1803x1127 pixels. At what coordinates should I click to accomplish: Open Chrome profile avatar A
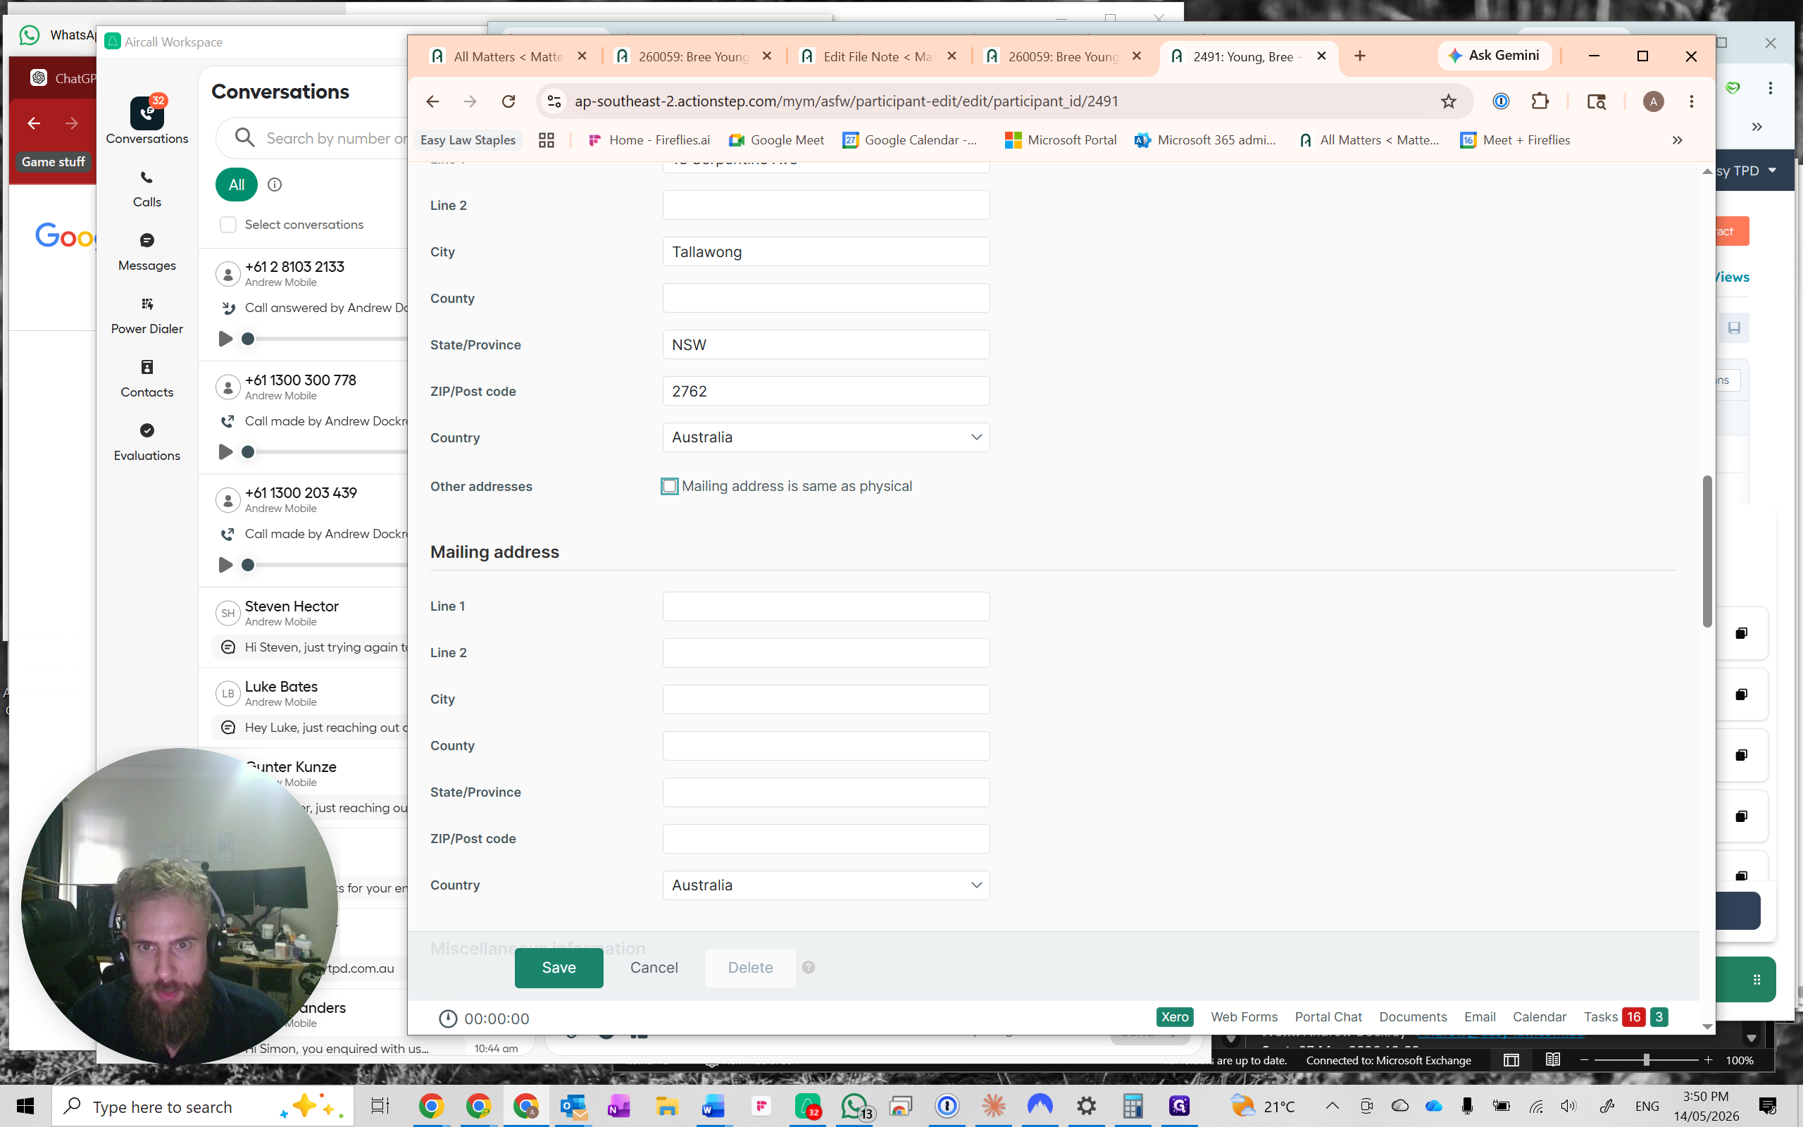pos(1653,101)
